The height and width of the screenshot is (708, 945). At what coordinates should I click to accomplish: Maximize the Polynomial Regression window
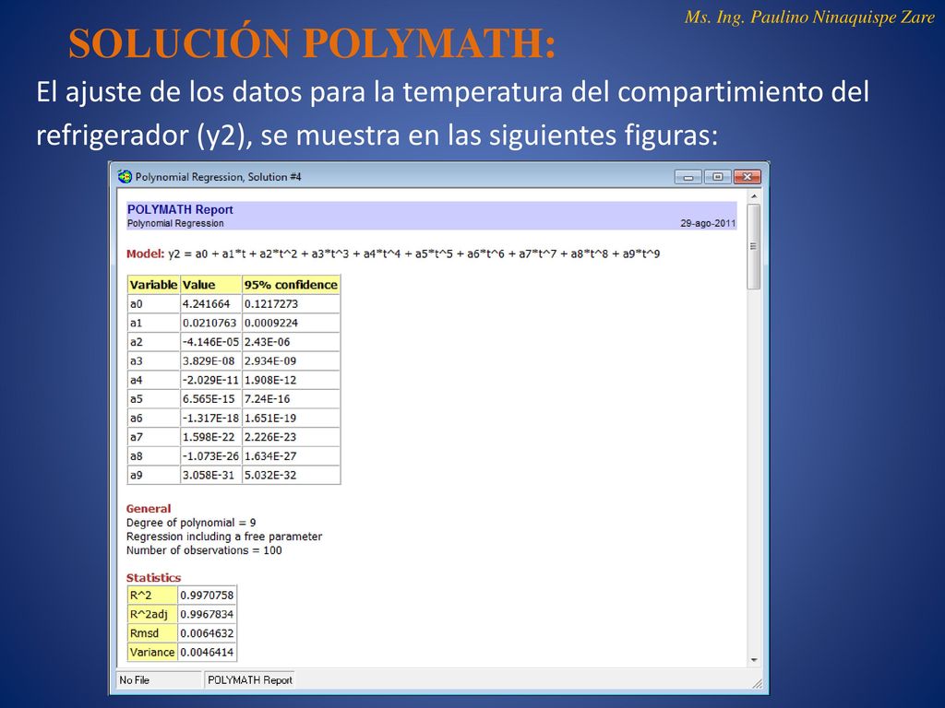click(x=717, y=177)
